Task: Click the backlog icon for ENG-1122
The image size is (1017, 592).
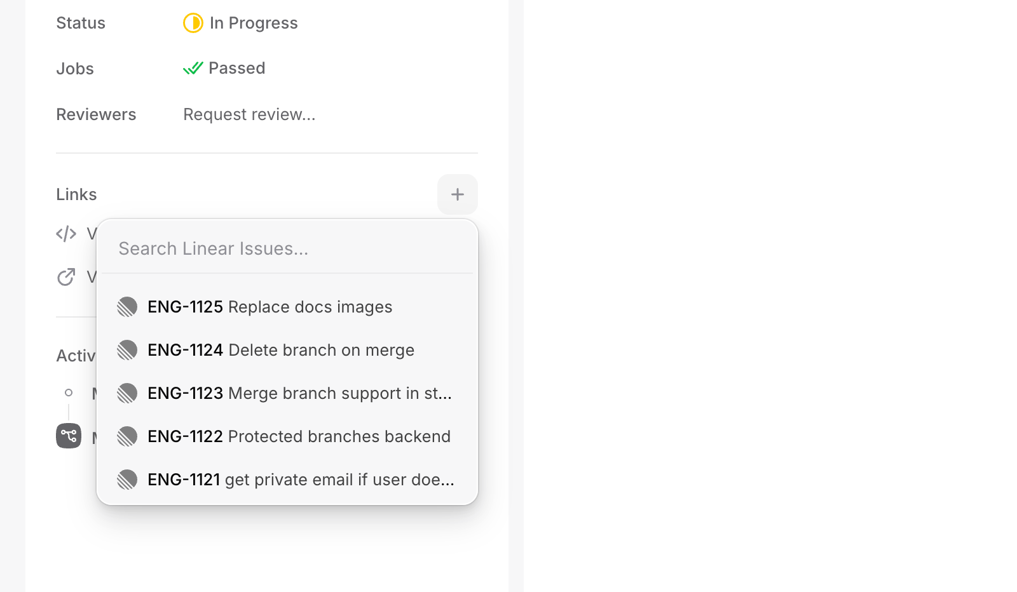Action: tap(127, 436)
